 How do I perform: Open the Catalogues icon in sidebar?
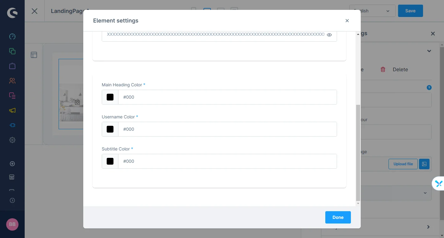(x=12, y=51)
